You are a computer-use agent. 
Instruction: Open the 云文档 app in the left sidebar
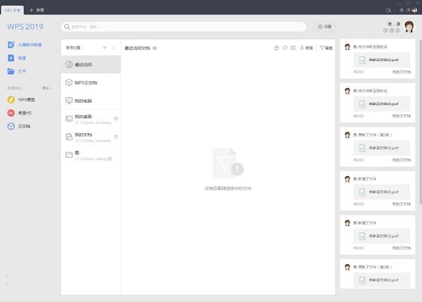click(19, 126)
